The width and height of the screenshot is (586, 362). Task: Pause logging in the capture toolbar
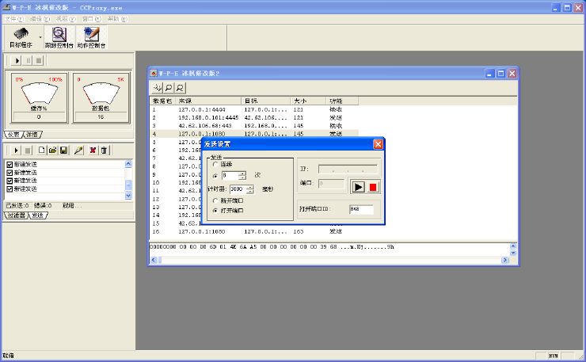click(28, 60)
